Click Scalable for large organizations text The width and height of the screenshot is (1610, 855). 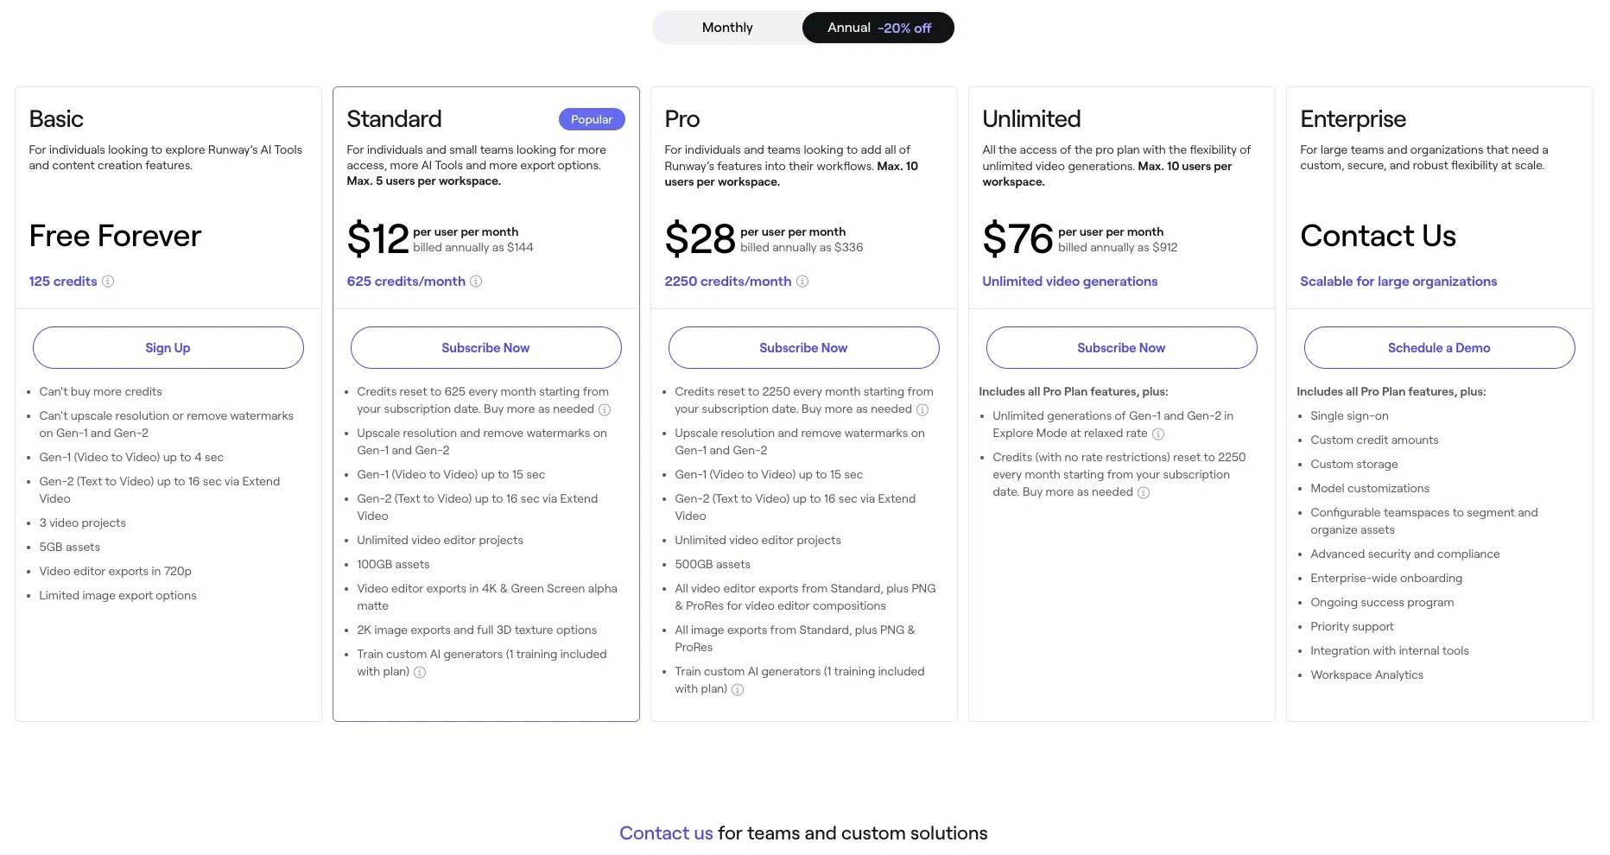click(x=1398, y=281)
